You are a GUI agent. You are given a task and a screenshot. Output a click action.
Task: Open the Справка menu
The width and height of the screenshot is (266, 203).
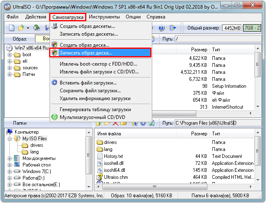tap(156, 17)
